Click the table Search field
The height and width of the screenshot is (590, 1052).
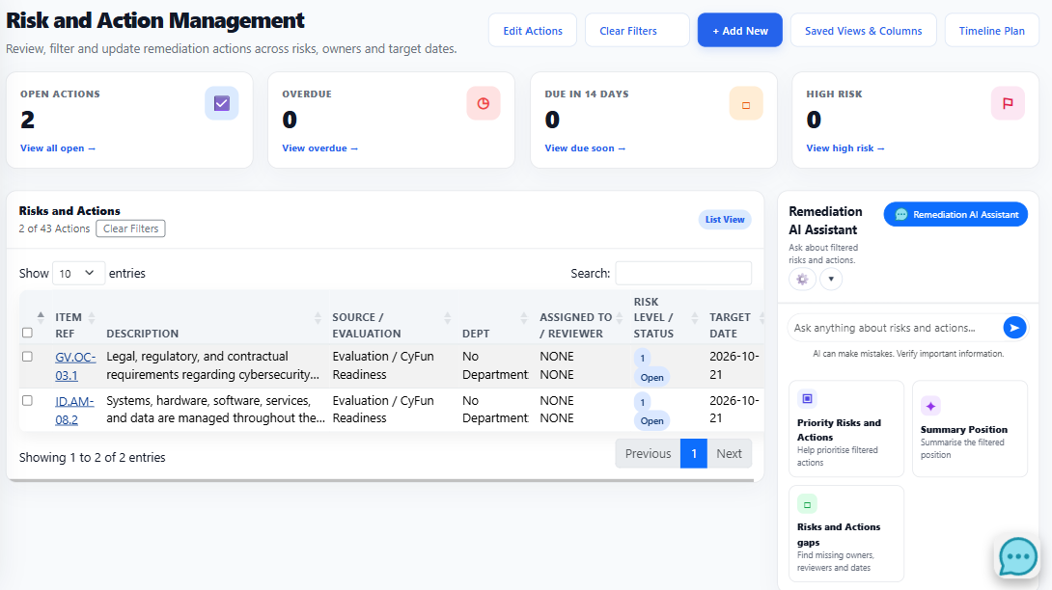[x=683, y=273]
